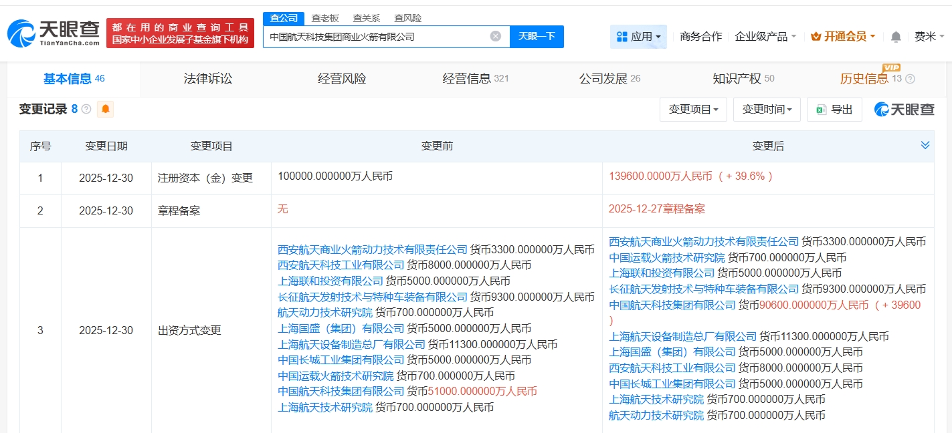Viewport: 952px width, 433px height.
Task: Open the 费米 user account menu
Action: click(929, 37)
